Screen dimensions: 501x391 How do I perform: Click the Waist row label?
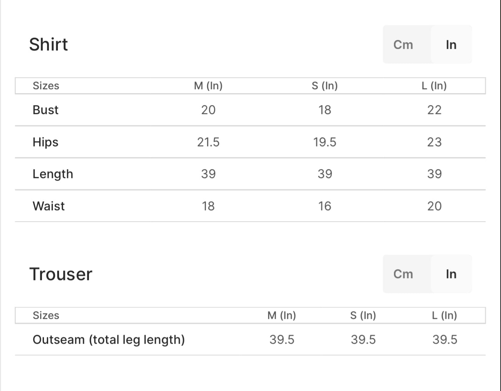click(x=49, y=206)
